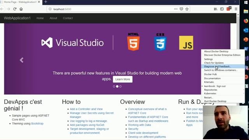Open red extension icon in toolbar

coord(229,9)
